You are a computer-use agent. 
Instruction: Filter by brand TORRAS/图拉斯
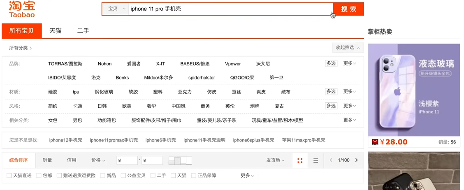(x=65, y=64)
